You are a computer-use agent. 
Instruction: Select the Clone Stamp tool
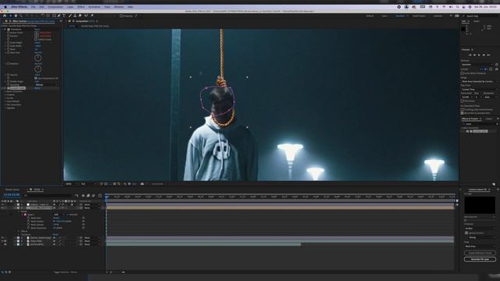(75, 16)
